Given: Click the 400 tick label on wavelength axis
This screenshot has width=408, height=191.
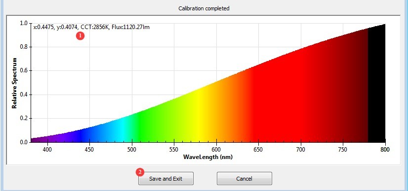Looking at the screenshot, I should tap(47, 150).
